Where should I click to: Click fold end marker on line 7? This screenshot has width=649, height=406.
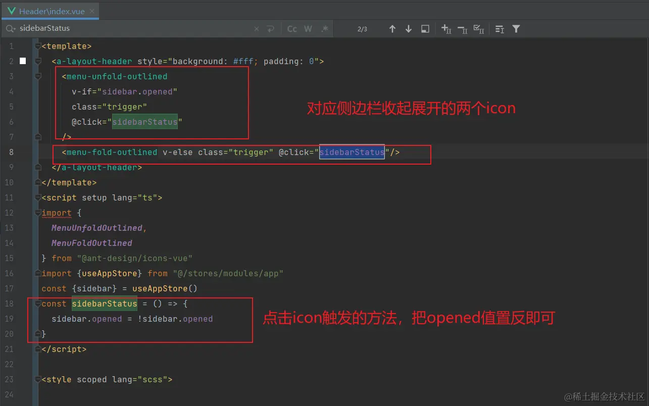pos(37,137)
